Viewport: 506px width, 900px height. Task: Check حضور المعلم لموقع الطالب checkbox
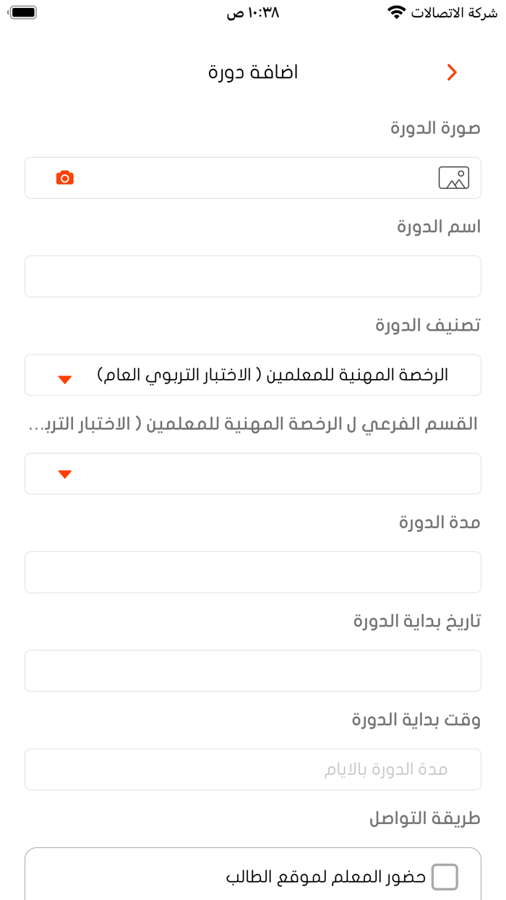pos(445,877)
